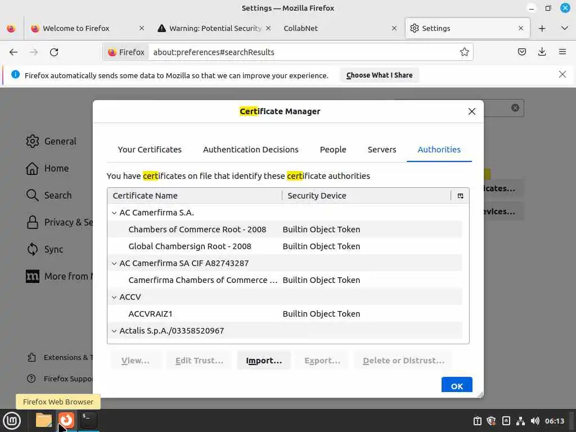Image resolution: width=576 pixels, height=432 pixels.
Task: Open Firefox Support link
Action: click(60, 379)
